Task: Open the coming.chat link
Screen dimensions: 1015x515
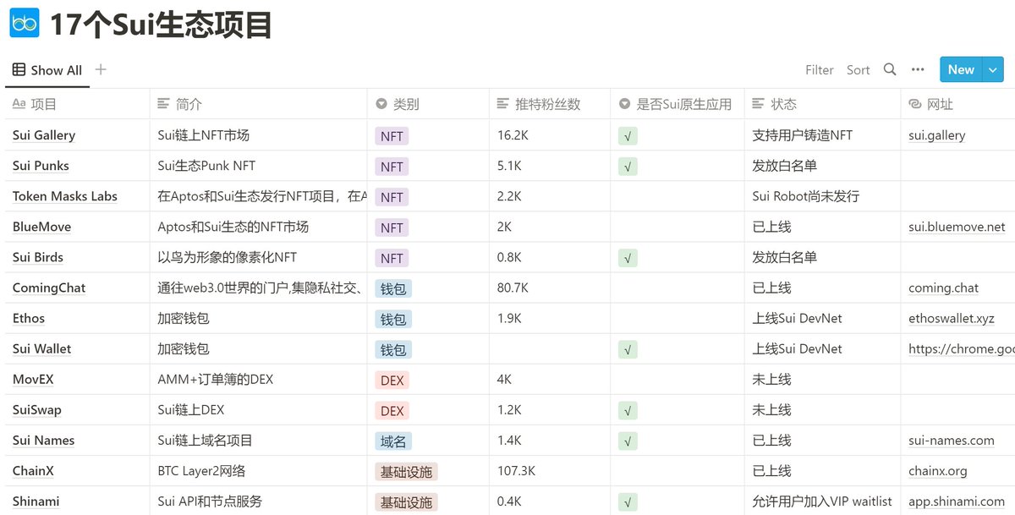Action: pyautogui.click(x=944, y=288)
